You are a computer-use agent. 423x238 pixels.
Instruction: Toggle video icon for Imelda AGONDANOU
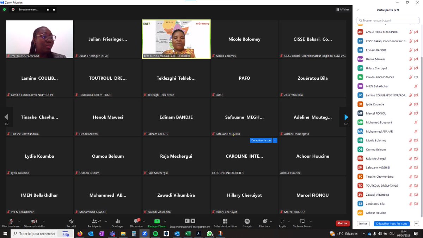[x=416, y=77]
